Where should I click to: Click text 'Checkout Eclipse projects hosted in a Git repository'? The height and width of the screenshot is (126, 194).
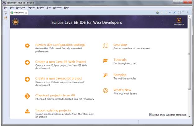pyautogui.click(x=65, y=99)
